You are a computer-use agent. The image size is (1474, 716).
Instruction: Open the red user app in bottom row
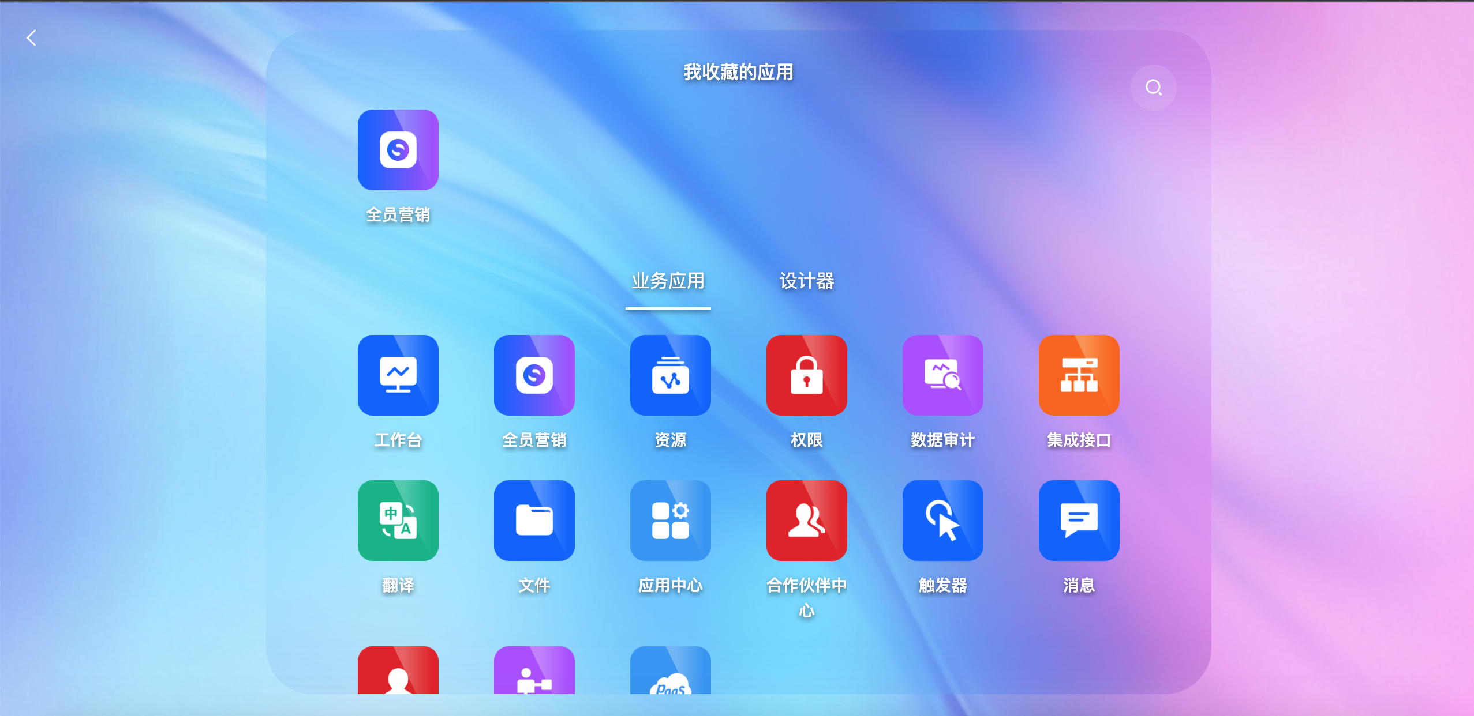click(398, 672)
